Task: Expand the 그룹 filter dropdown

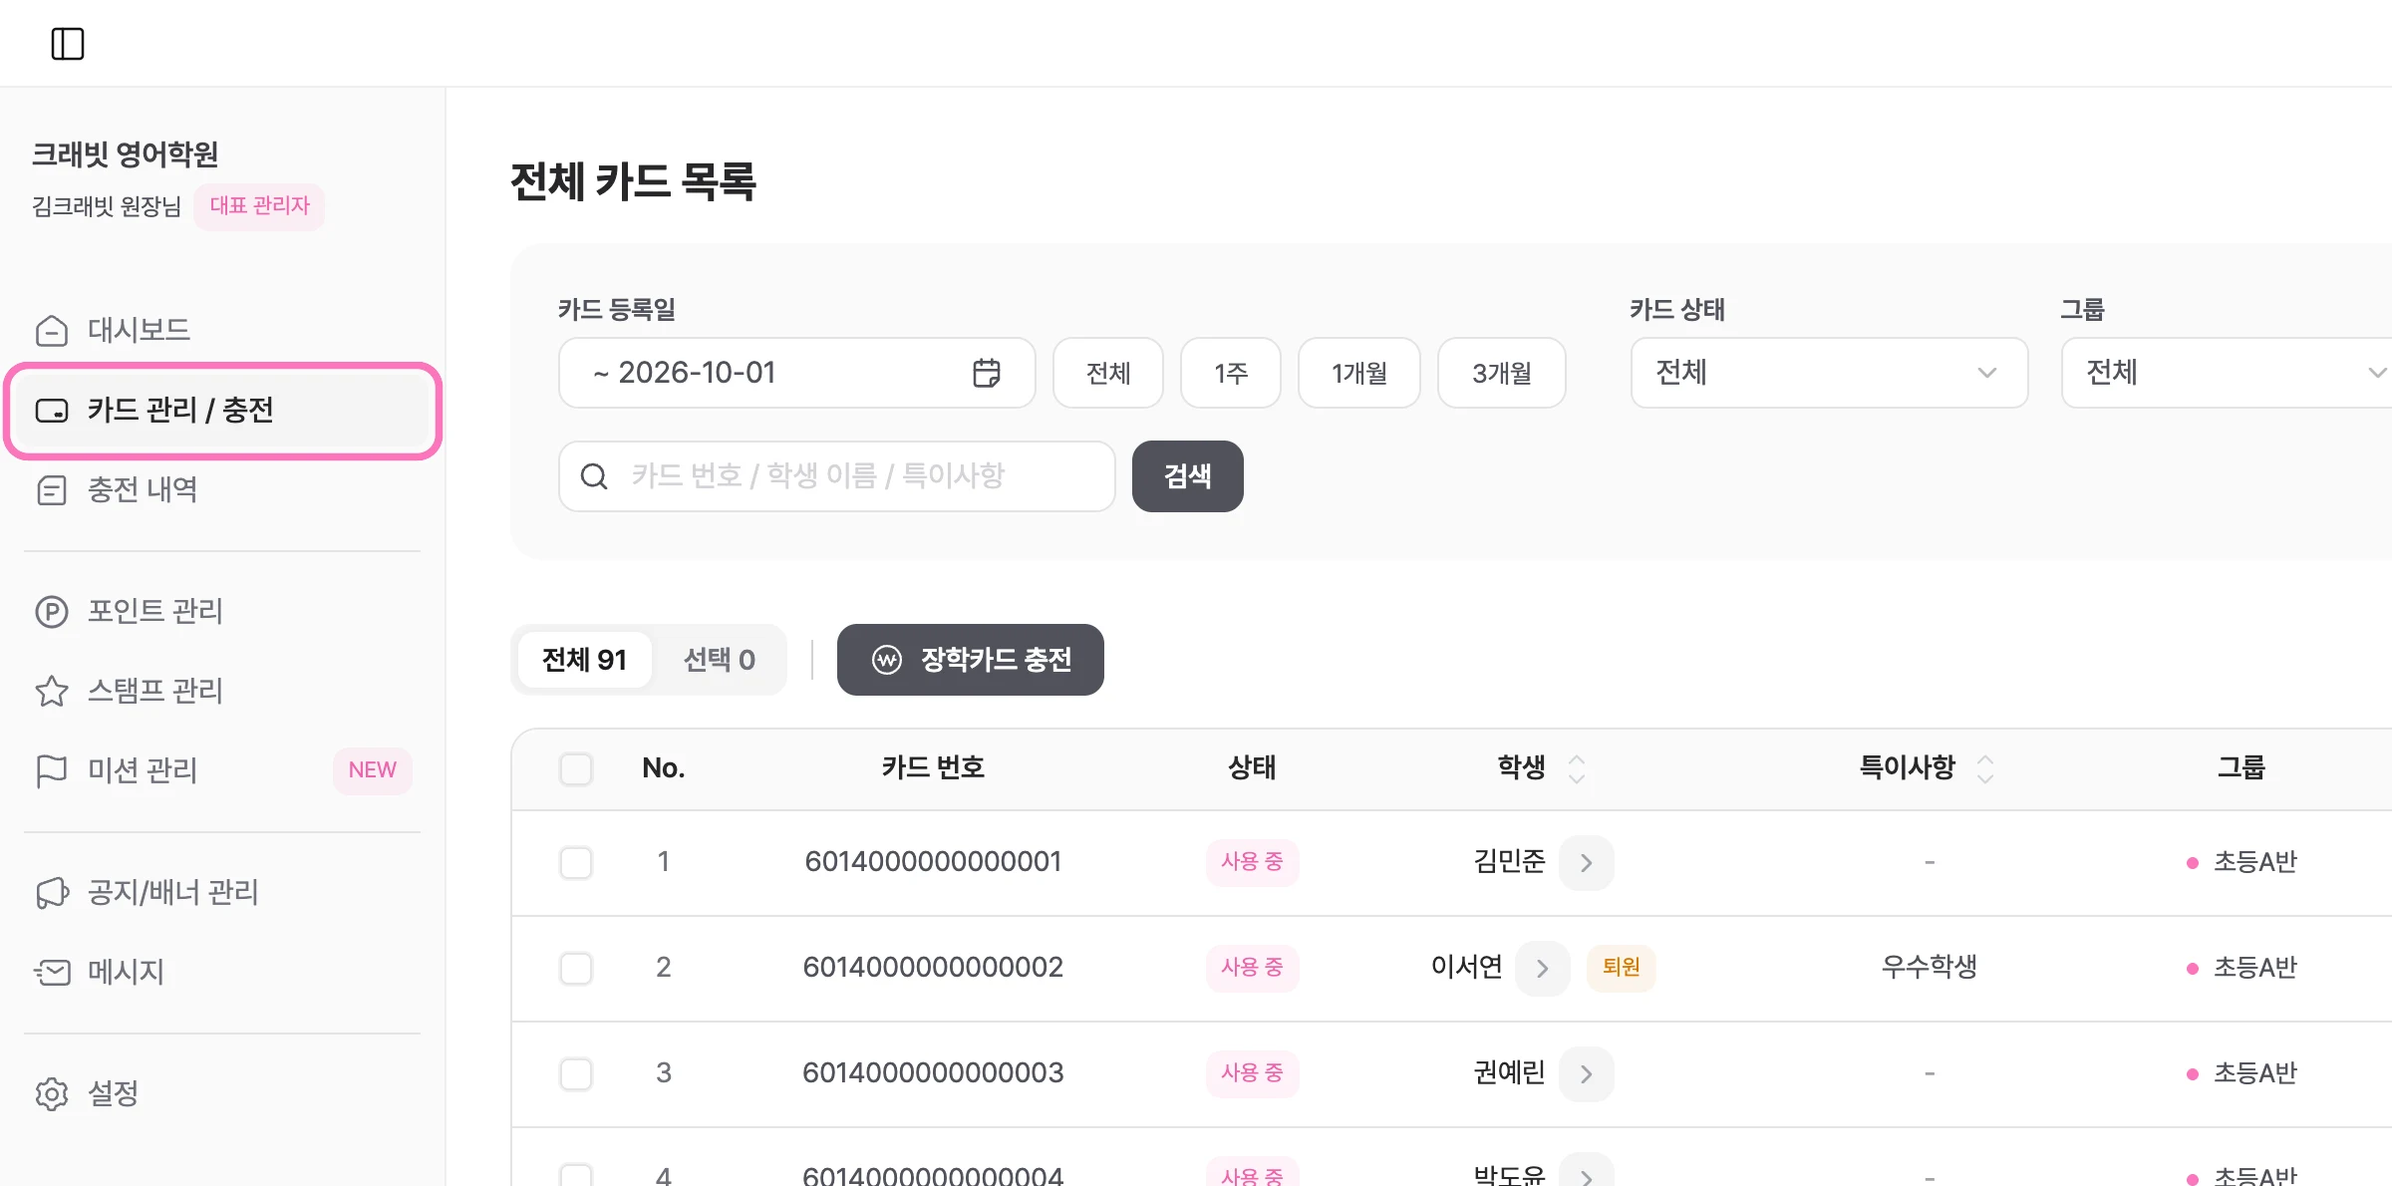Action: (x=2227, y=373)
